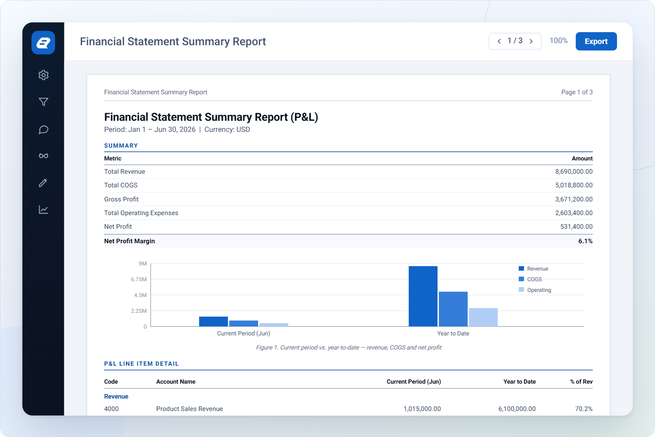Click the Revenue section heading in detail table

tap(116, 396)
